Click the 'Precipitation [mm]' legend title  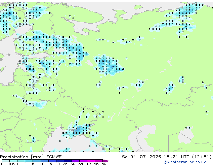pos(22,157)
